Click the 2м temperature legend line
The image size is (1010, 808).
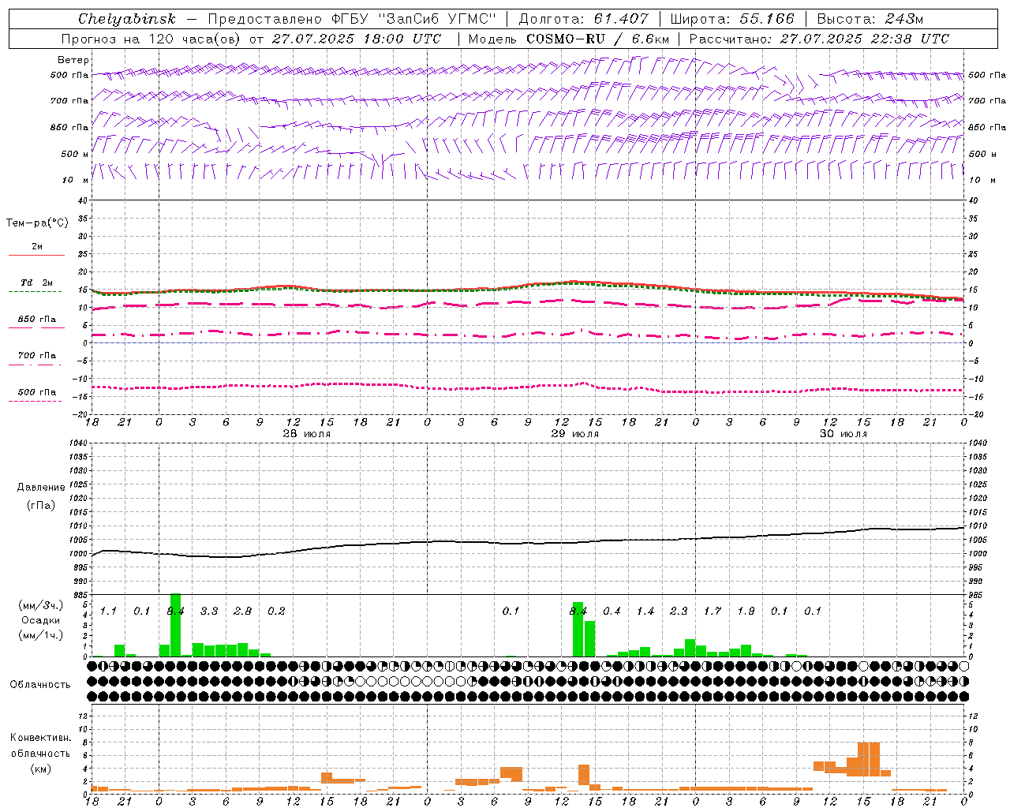pyautogui.click(x=36, y=255)
